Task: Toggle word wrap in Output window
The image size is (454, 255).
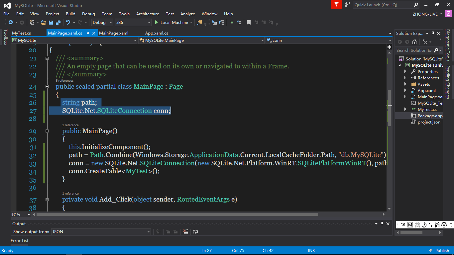Action: click(195, 232)
